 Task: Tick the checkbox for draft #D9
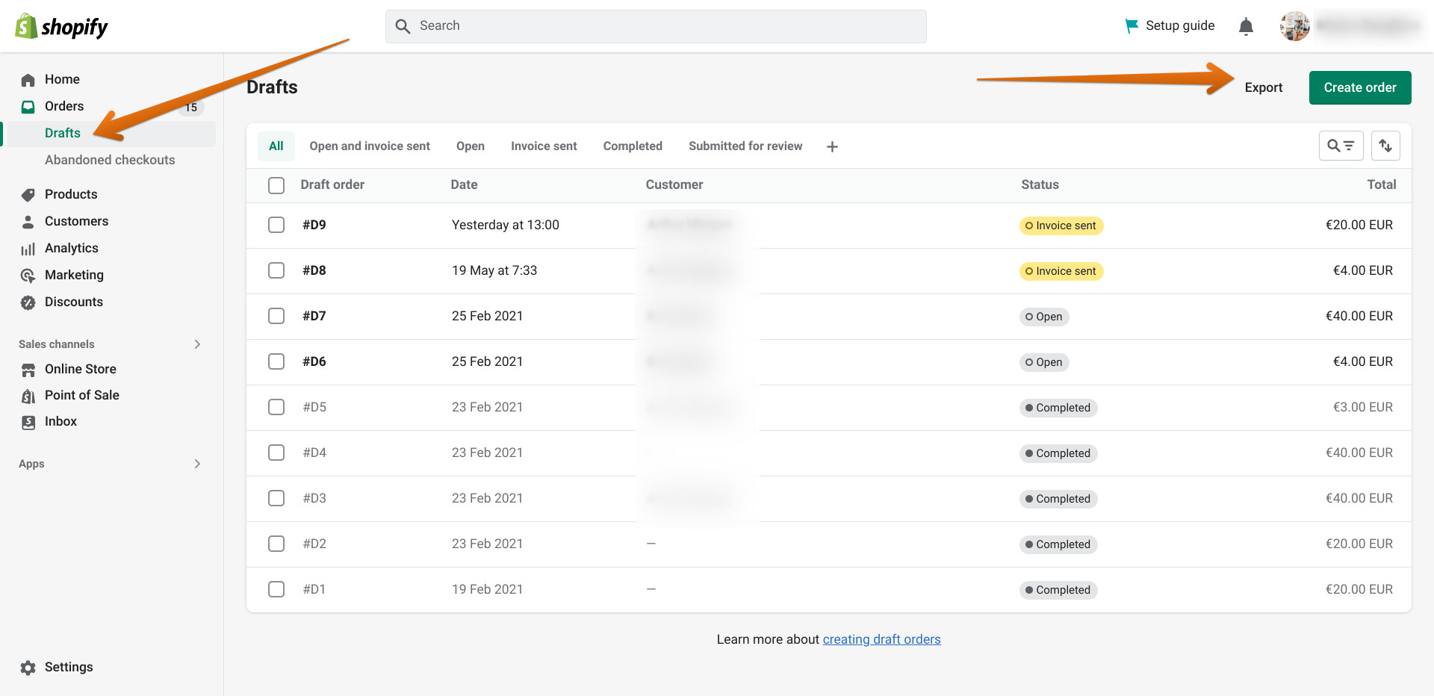pyautogui.click(x=276, y=225)
